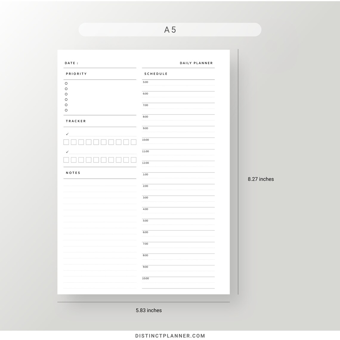Image resolution: width=340 pixels, height=340 pixels.
Task: Select the PRIORITY section heading
Action: 76,74
